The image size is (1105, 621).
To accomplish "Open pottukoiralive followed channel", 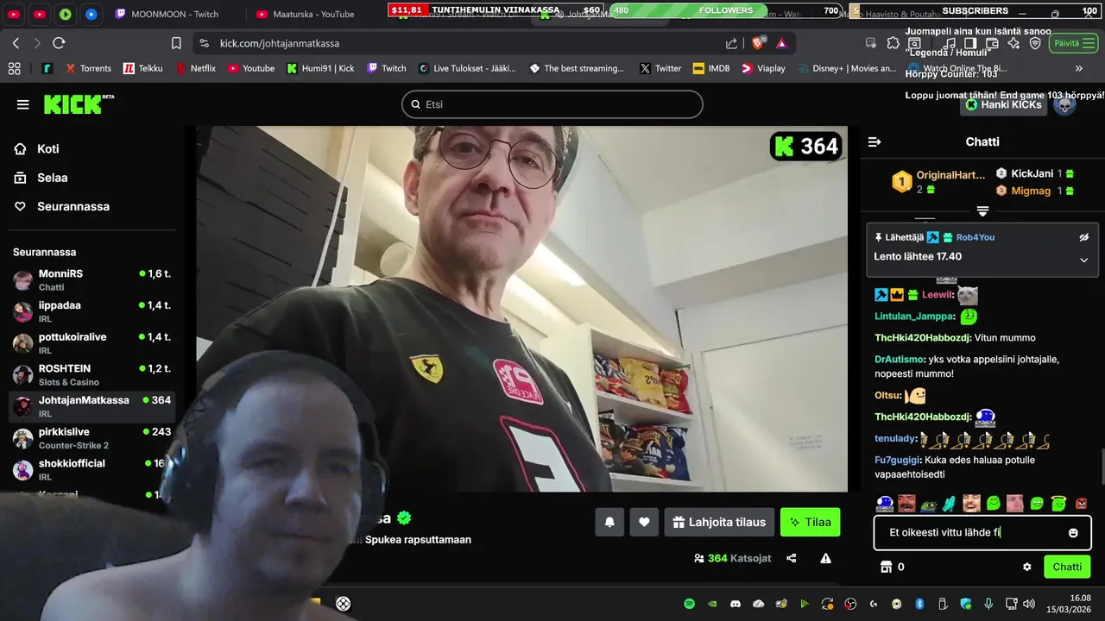I will [x=92, y=343].
